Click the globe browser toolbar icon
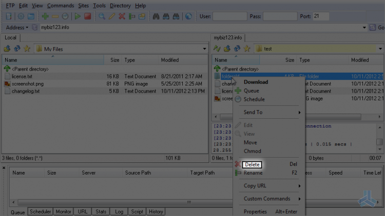The width and height of the screenshot is (385, 216). coord(188,16)
